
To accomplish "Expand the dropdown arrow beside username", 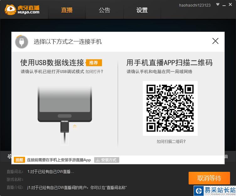I will coord(217,4).
